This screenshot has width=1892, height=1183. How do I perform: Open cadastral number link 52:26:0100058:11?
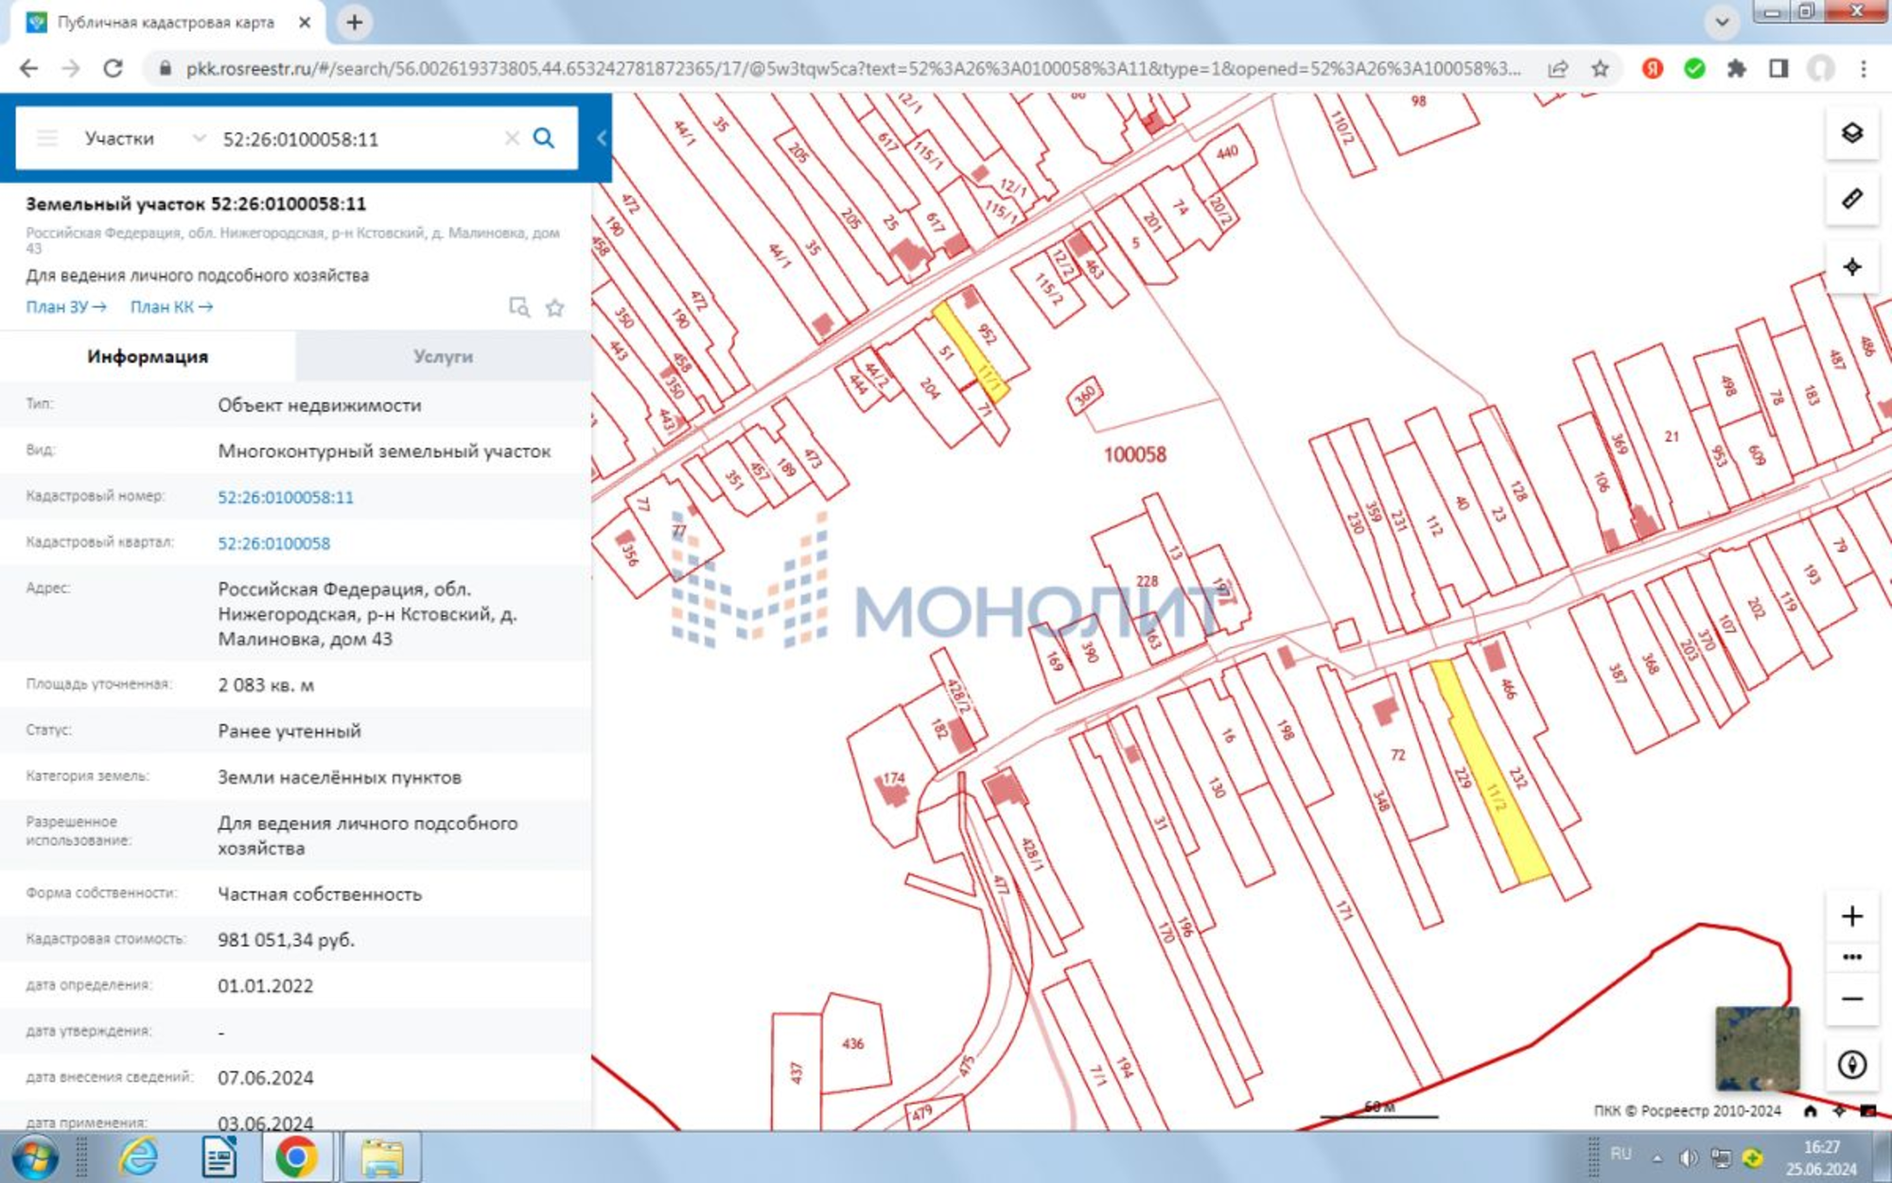(x=286, y=497)
